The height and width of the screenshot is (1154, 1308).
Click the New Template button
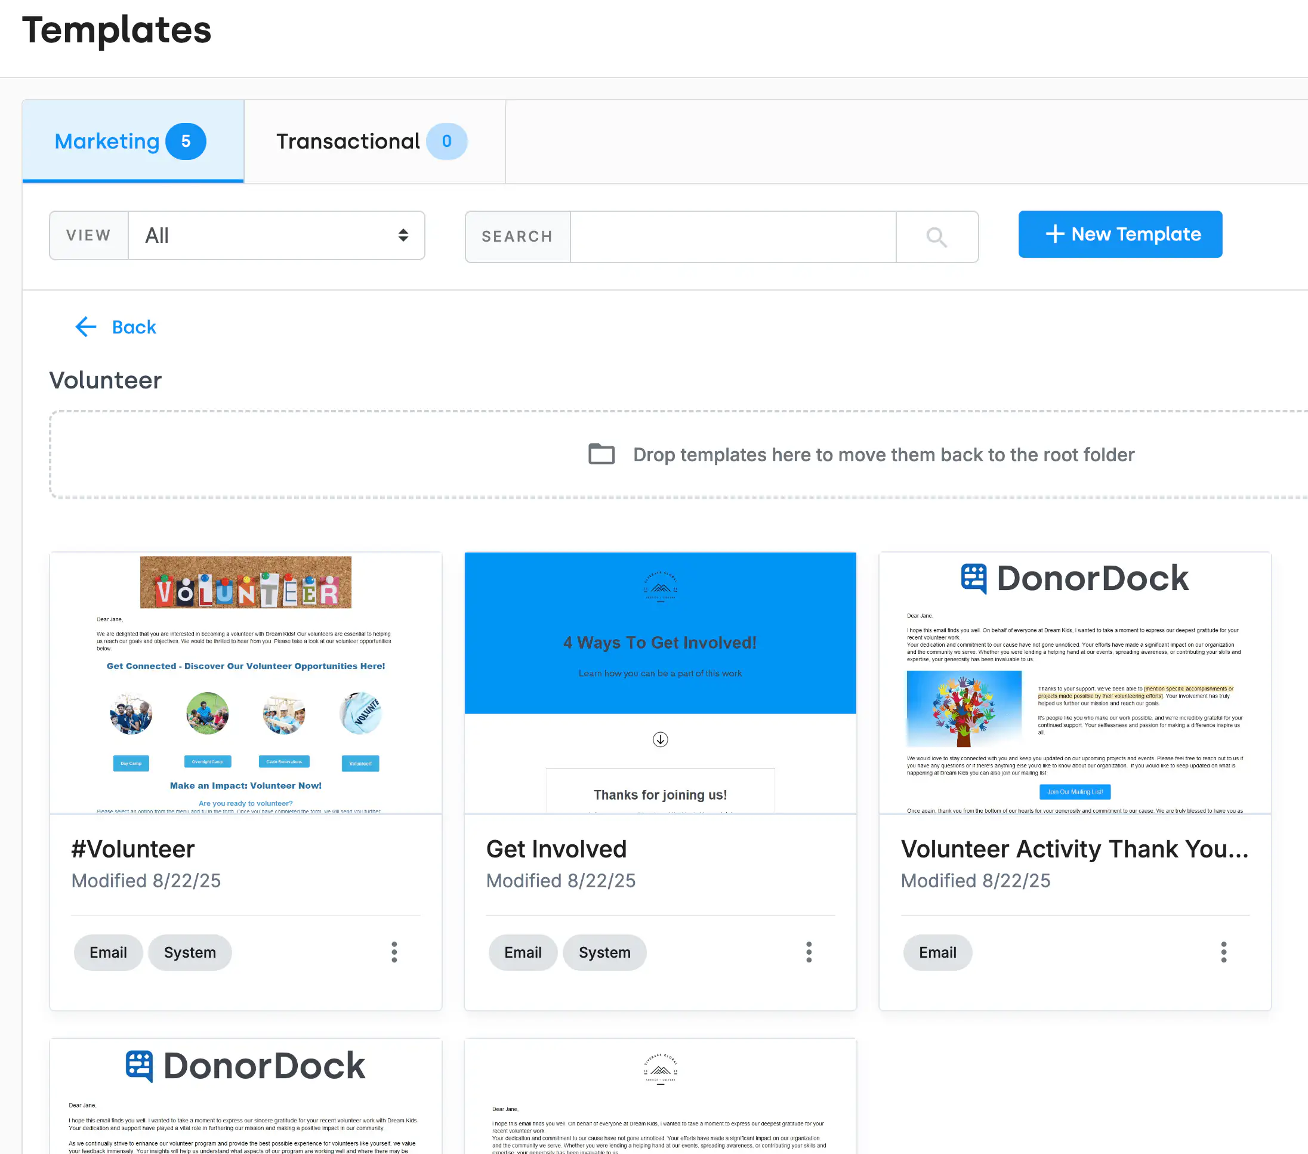click(x=1120, y=234)
